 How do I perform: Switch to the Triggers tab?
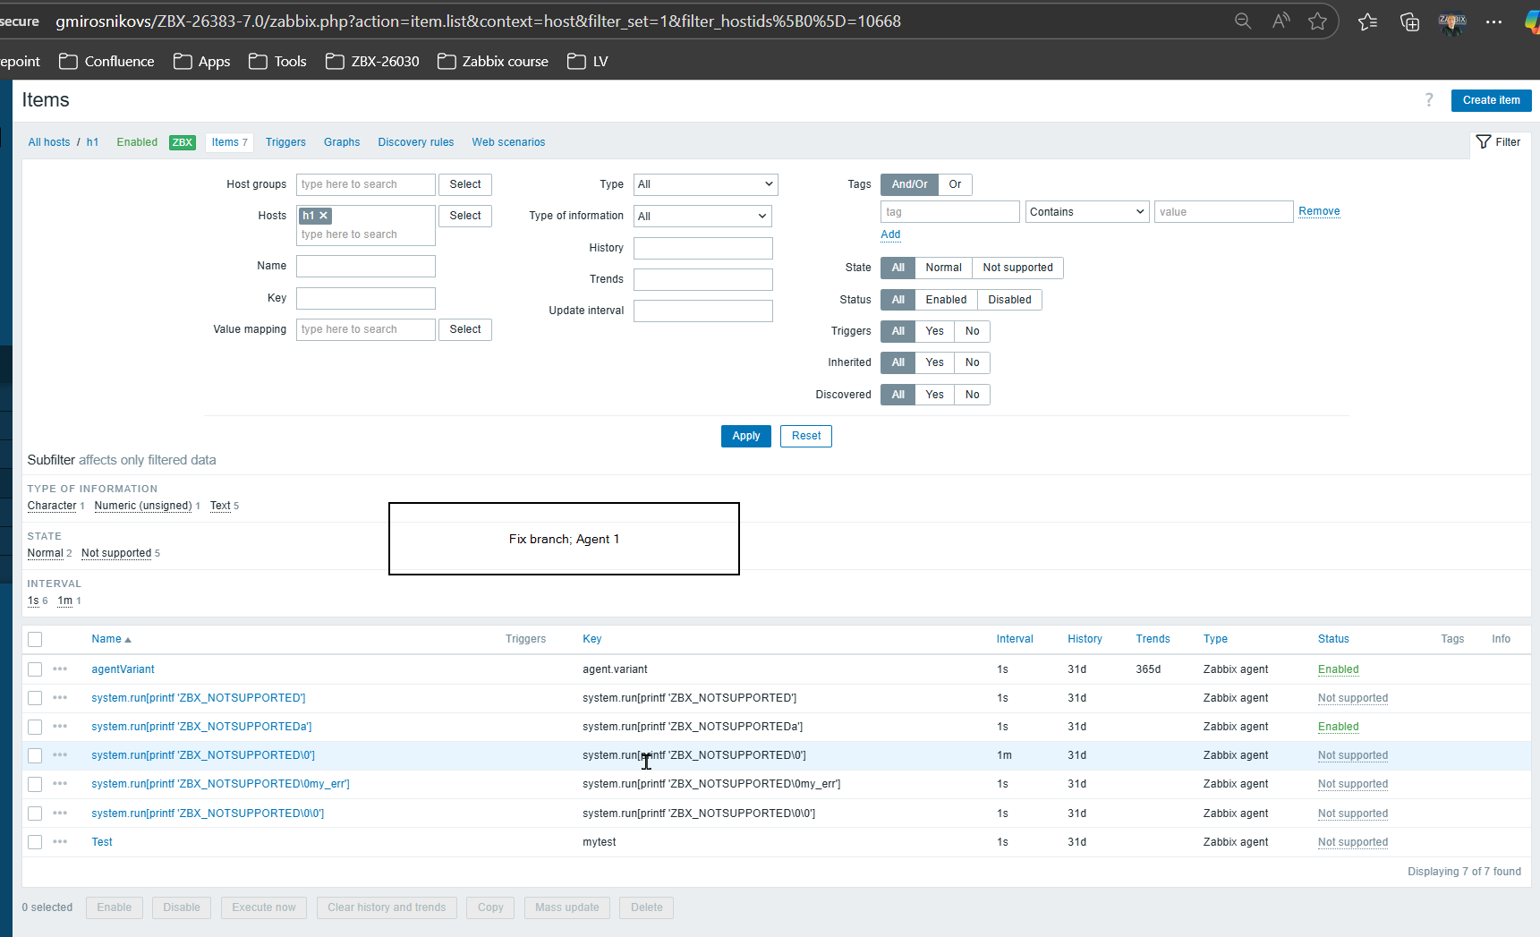(x=285, y=142)
